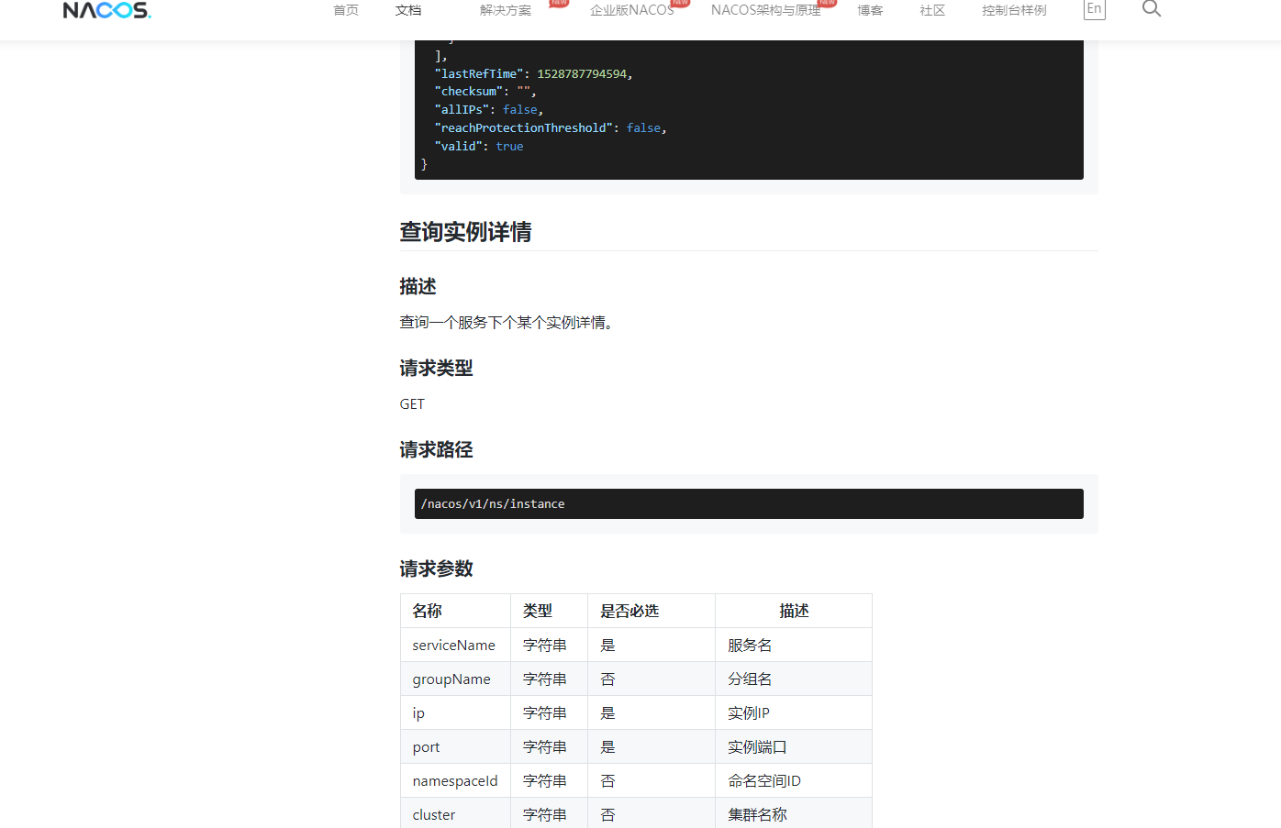
Task: Click the port parameter cell
Action: pos(455,746)
